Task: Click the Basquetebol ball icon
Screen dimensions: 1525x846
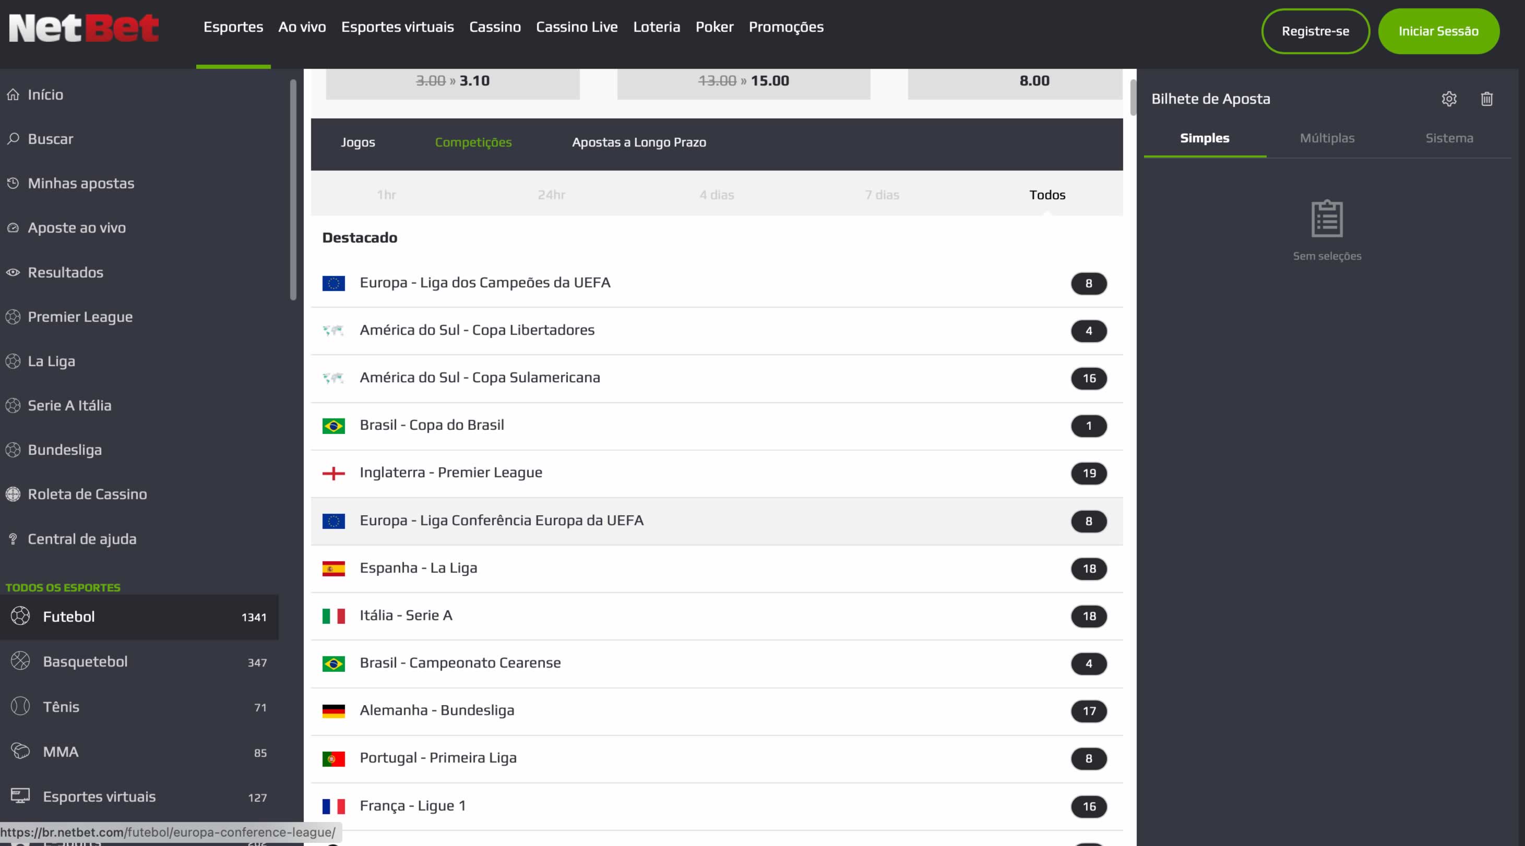Action: pyautogui.click(x=20, y=661)
